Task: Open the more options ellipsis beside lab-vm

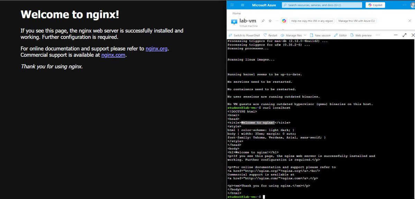Action: coord(277,21)
